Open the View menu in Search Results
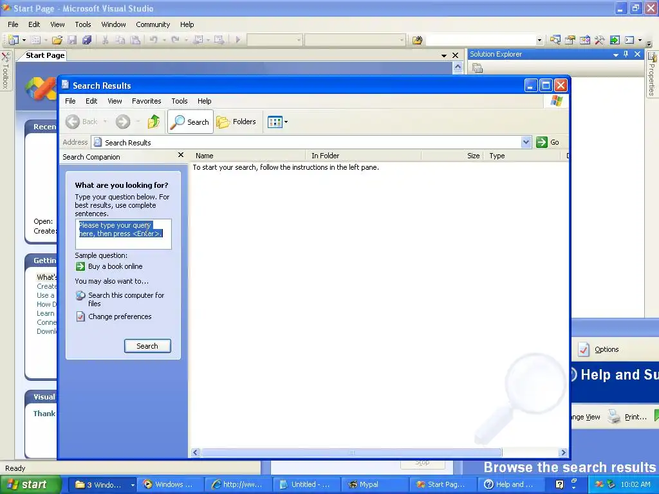 115,101
